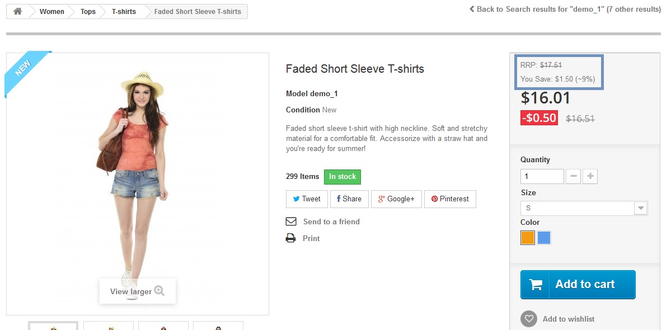Go back to demo_1 search results
Viewport: 671px width, 330px height.
(565, 9)
